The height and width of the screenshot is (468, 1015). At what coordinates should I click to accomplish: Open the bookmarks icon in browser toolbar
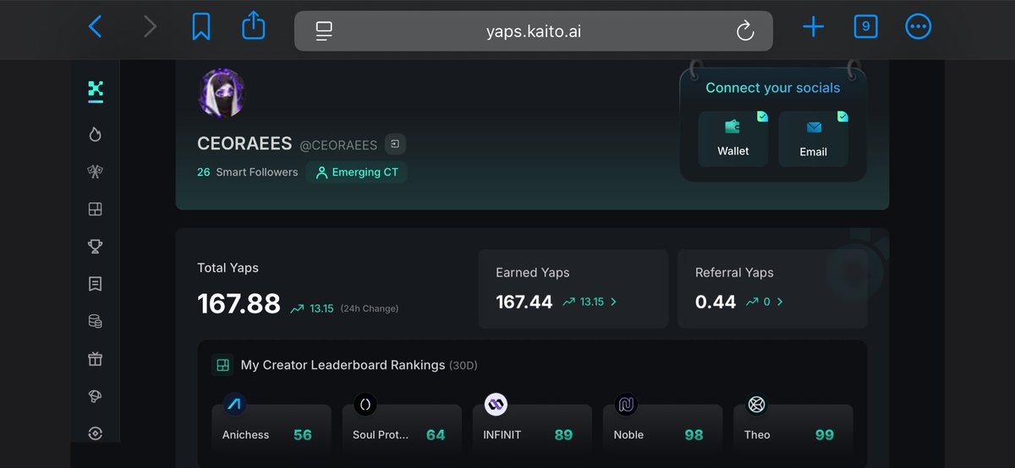[200, 27]
